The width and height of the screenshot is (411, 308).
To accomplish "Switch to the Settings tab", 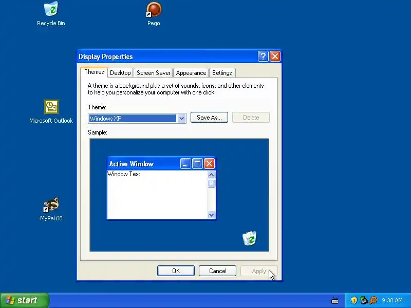I will point(222,73).
